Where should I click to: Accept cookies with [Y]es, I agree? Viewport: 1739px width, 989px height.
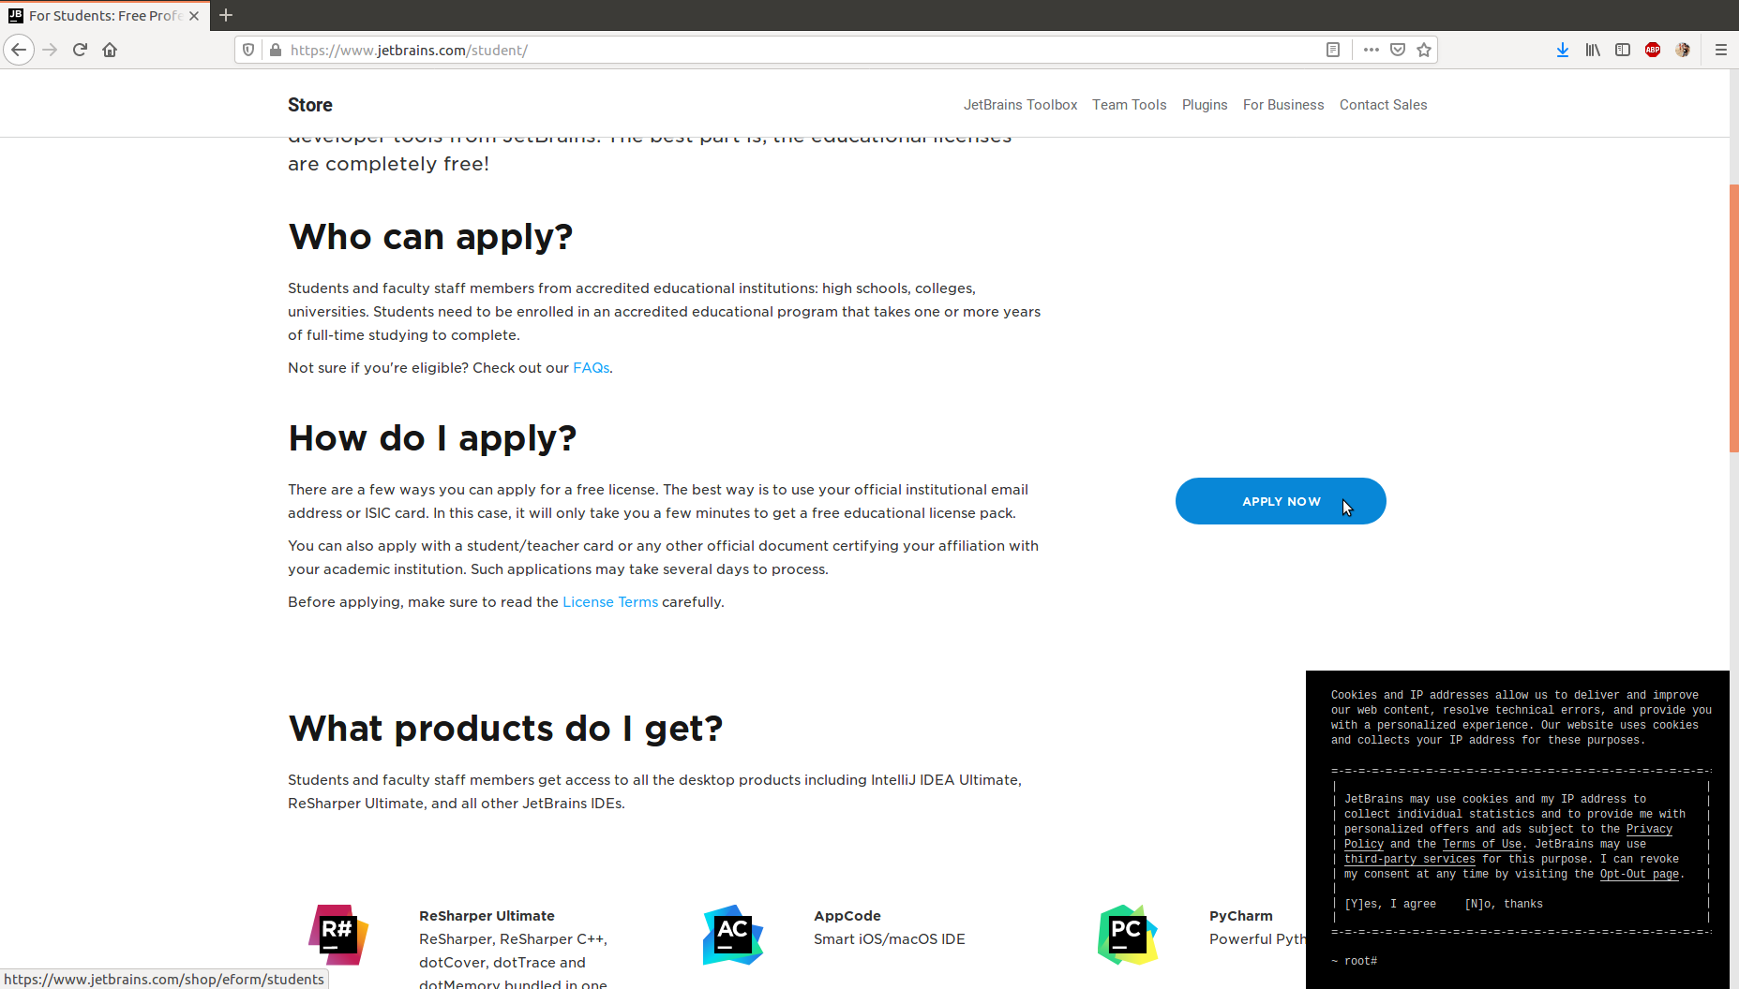[1389, 905]
